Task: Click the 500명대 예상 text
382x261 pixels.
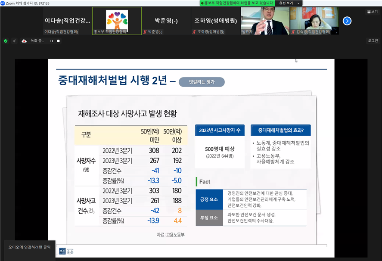Action: [220, 149]
